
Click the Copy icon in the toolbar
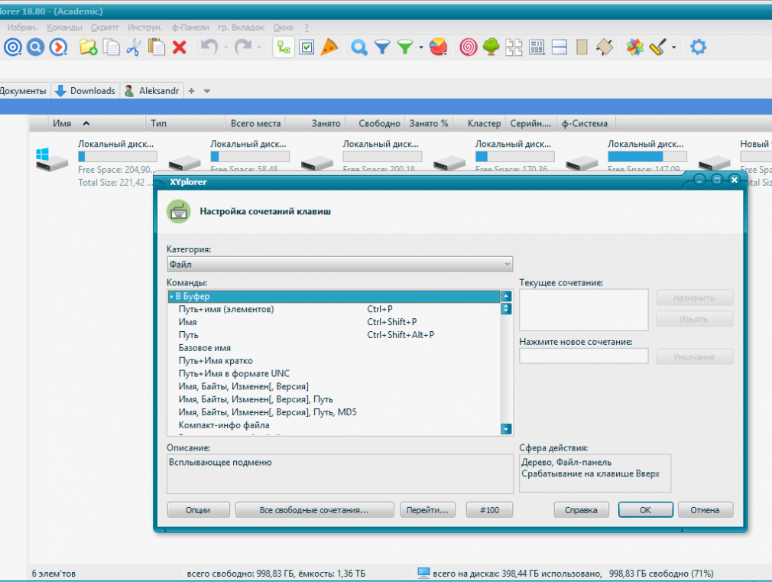tap(111, 47)
